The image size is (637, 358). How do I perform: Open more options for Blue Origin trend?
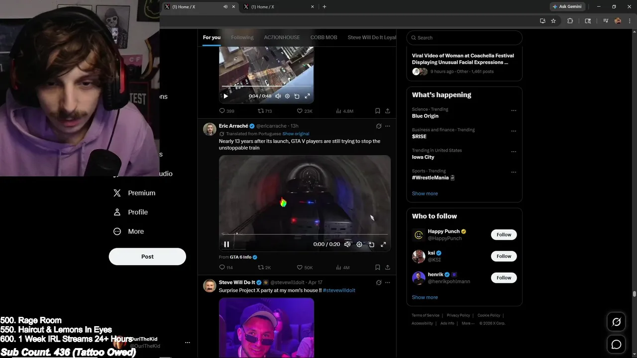pos(514,111)
